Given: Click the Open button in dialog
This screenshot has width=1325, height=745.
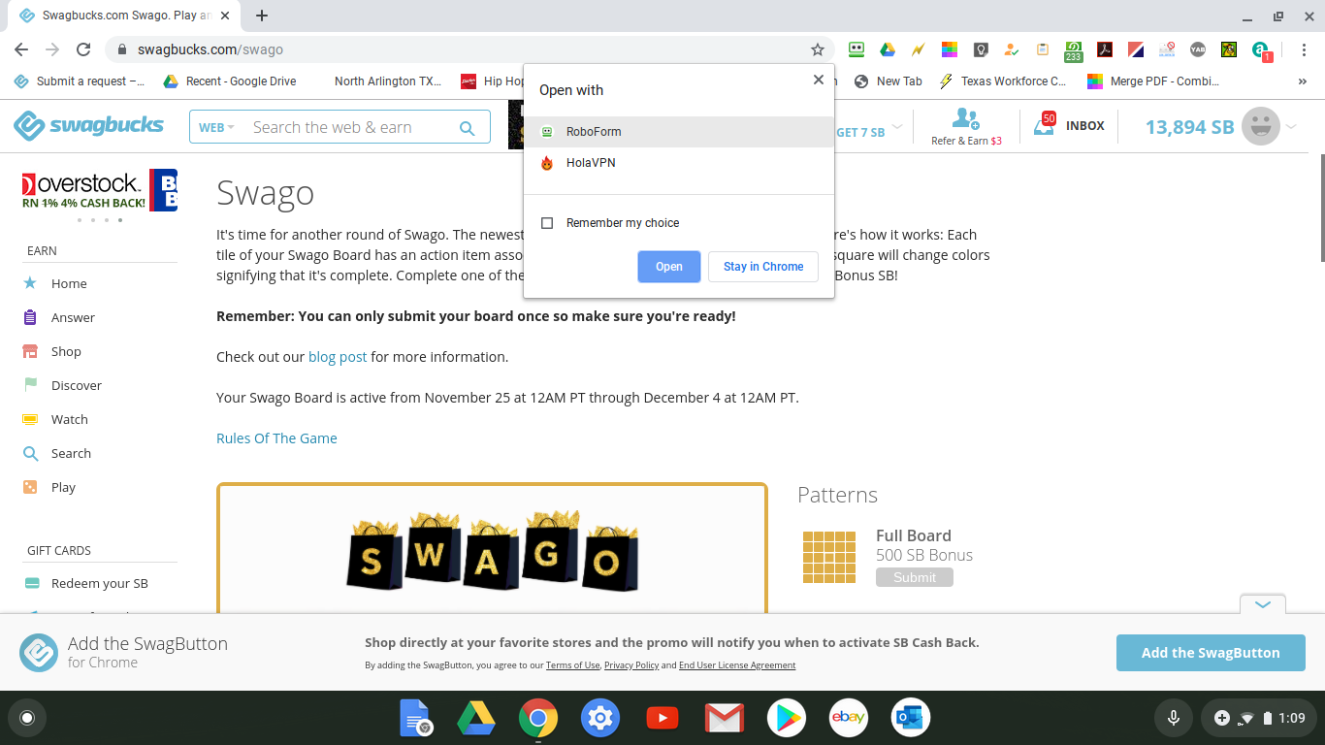Looking at the screenshot, I should 669,267.
